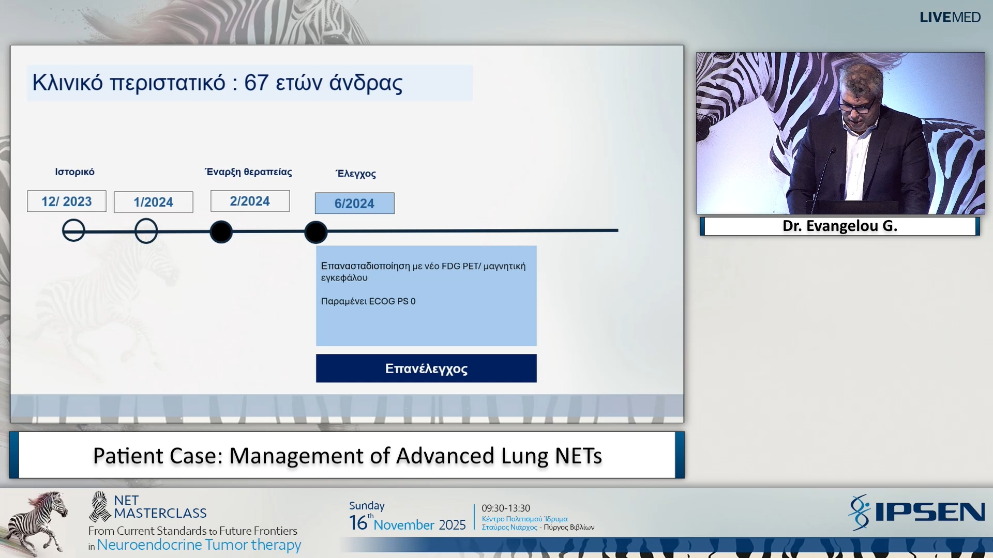
Task: Click the speaker video thumbnail
Action: tap(840, 132)
